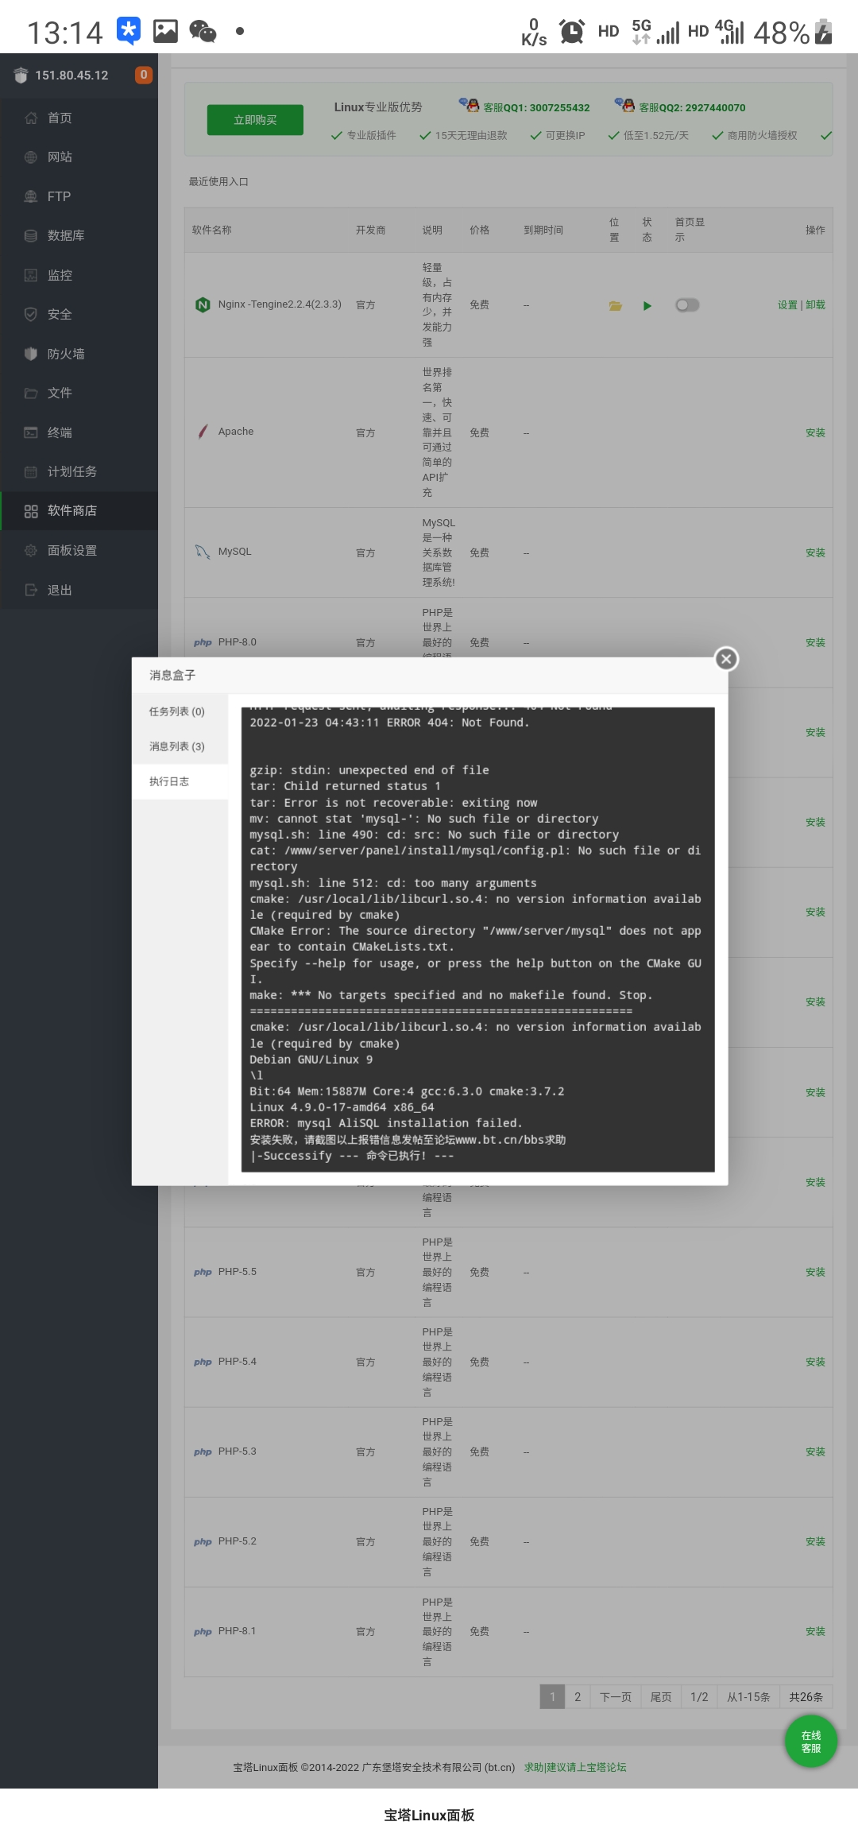
Task: Click 客服QQ2: 2927440070 contact
Action: pyautogui.click(x=680, y=107)
